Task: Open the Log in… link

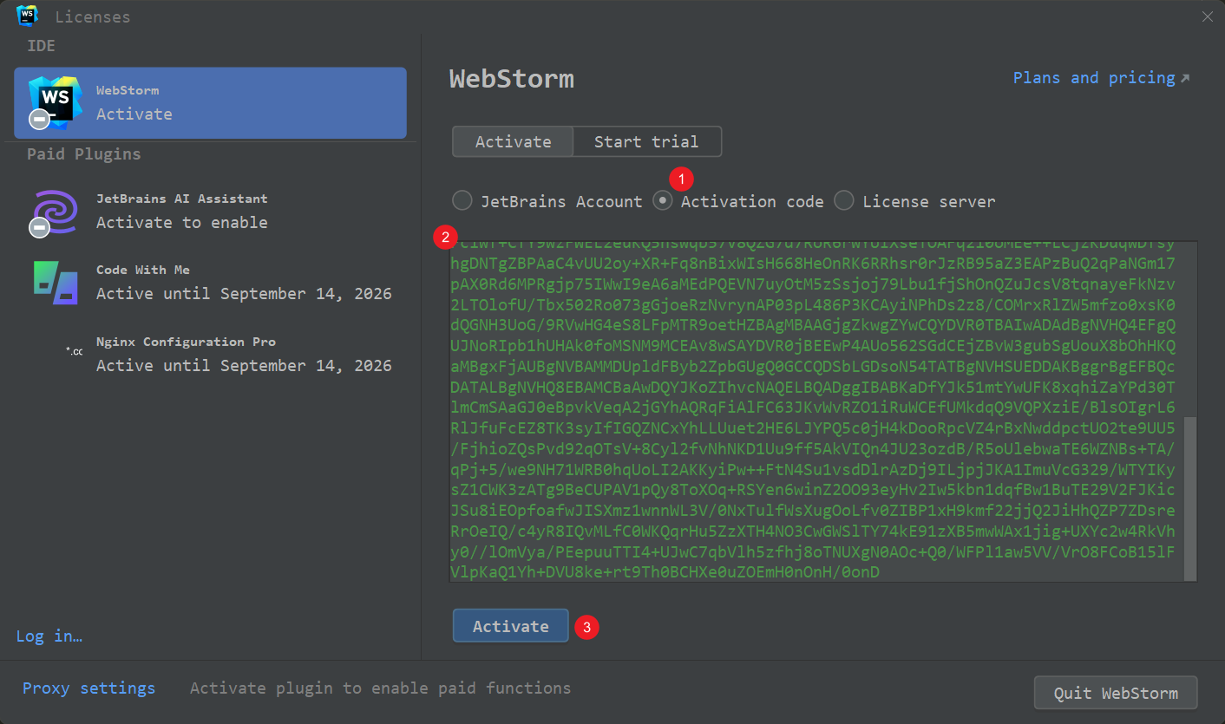Action: 49,636
